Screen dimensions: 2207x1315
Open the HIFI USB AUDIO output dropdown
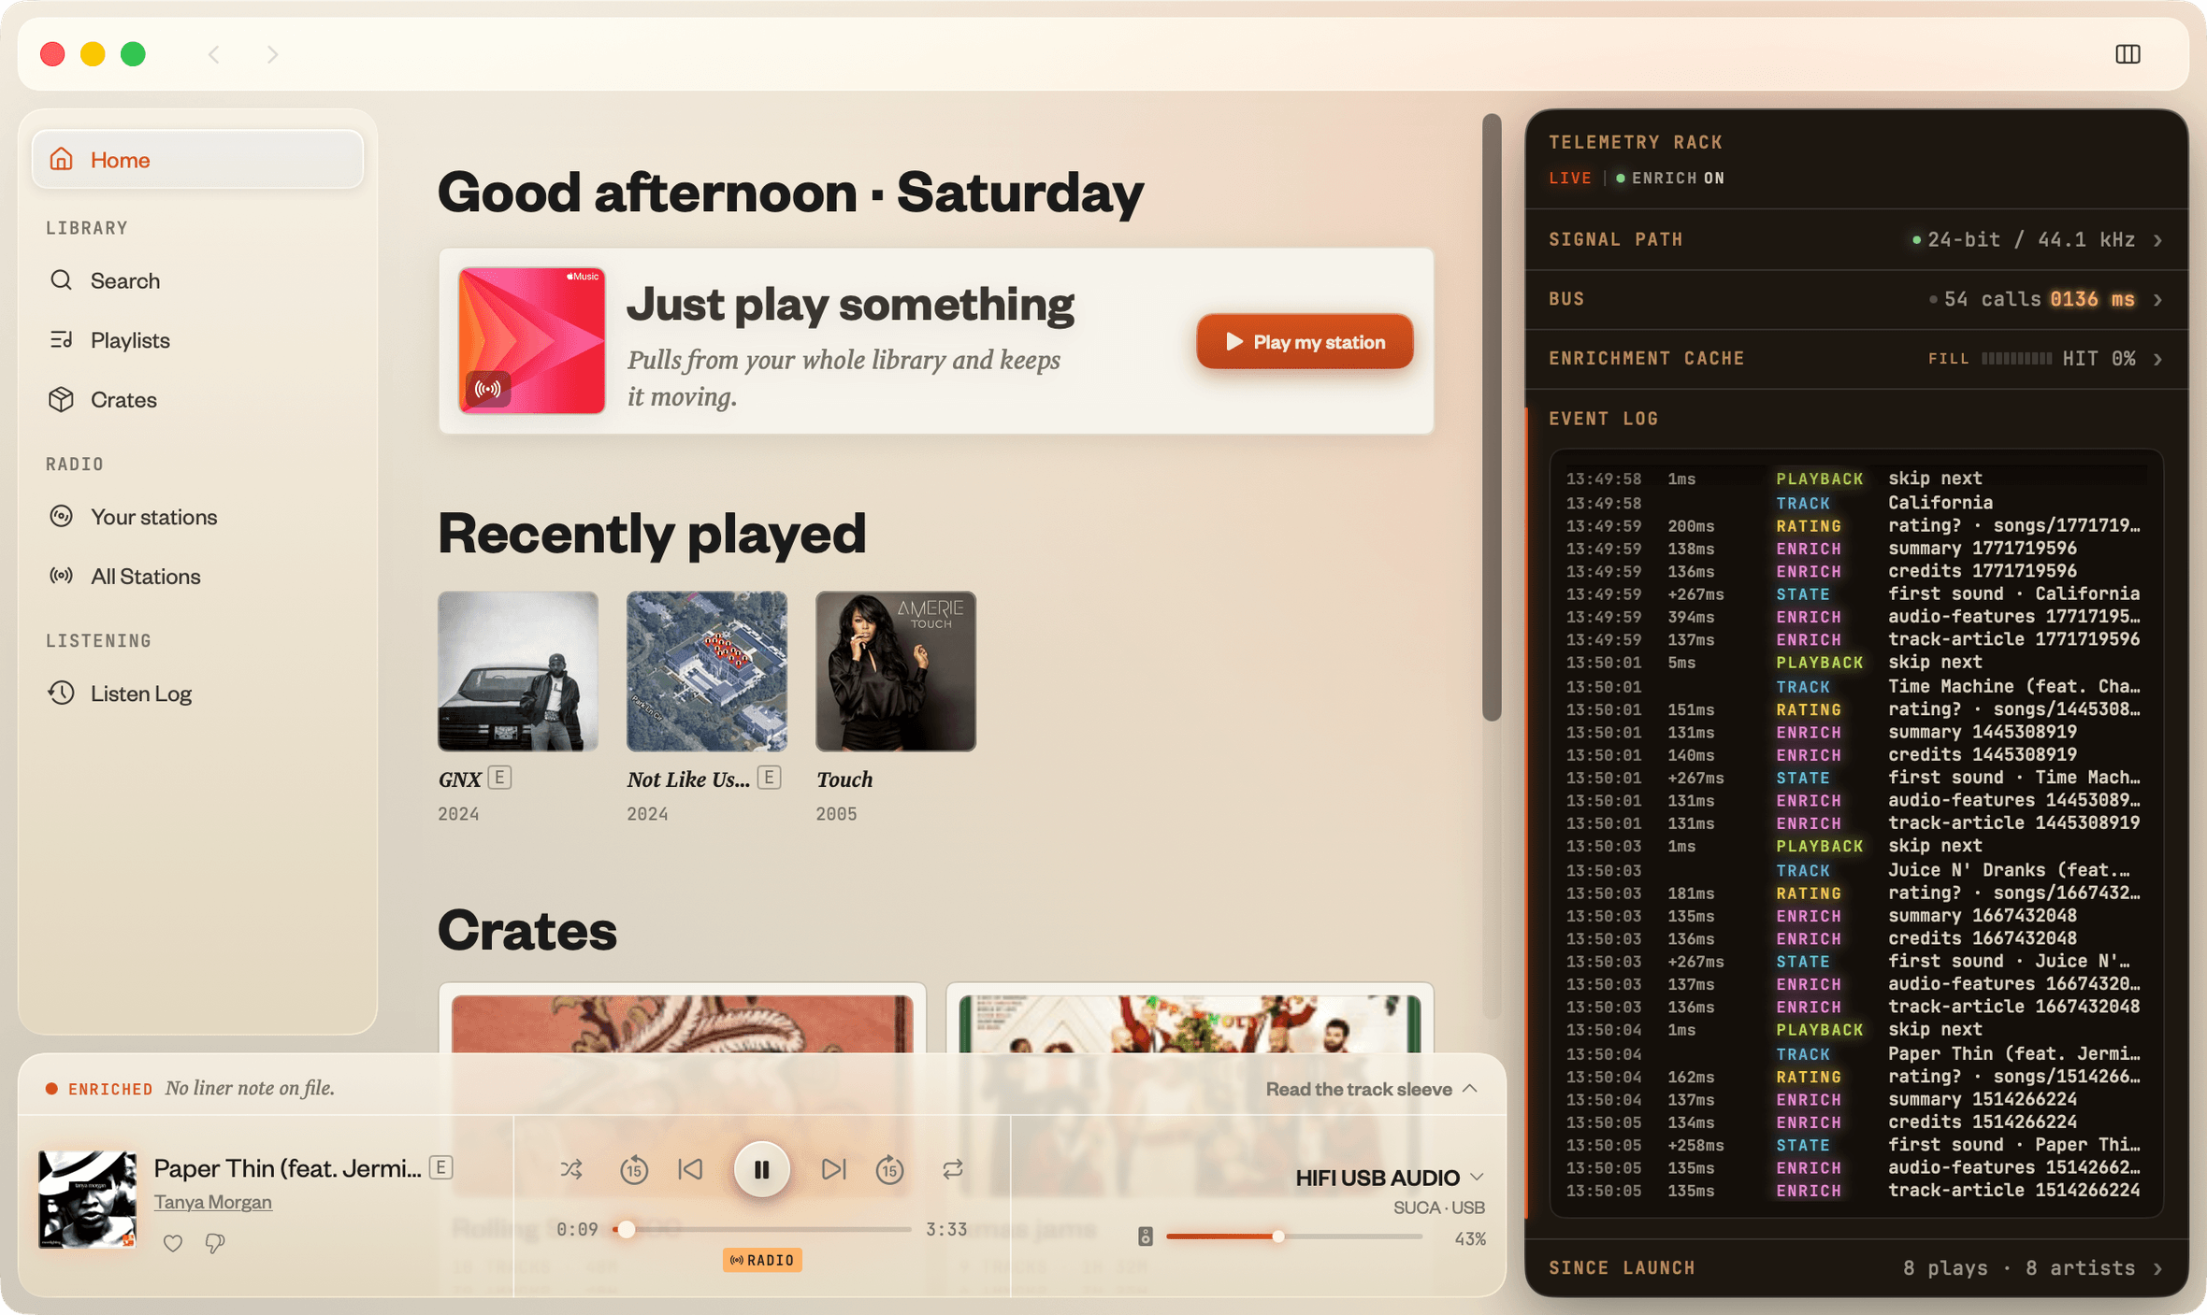click(x=1390, y=1178)
